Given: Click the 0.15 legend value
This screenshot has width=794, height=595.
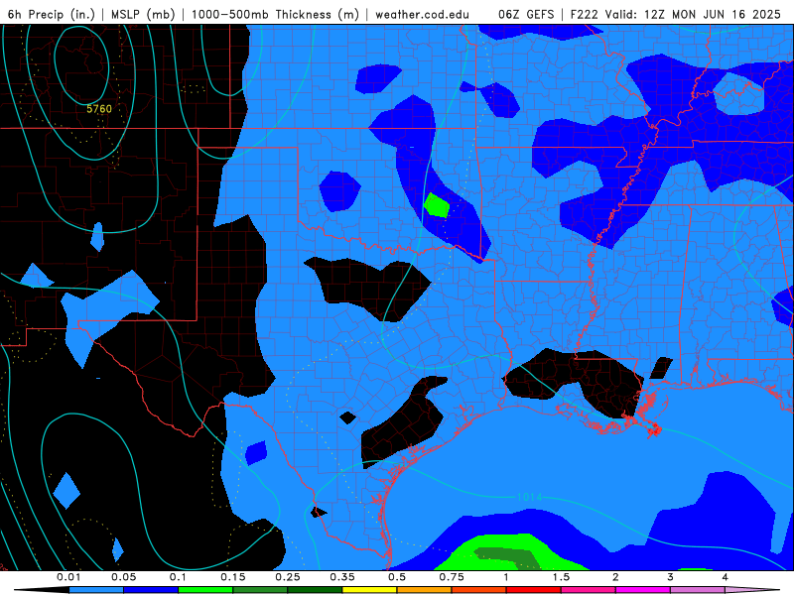Looking at the screenshot, I should 233,577.
